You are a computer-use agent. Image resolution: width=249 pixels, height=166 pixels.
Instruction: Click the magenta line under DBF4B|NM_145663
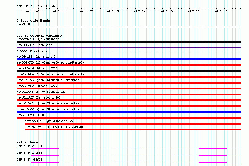pos(129,155)
